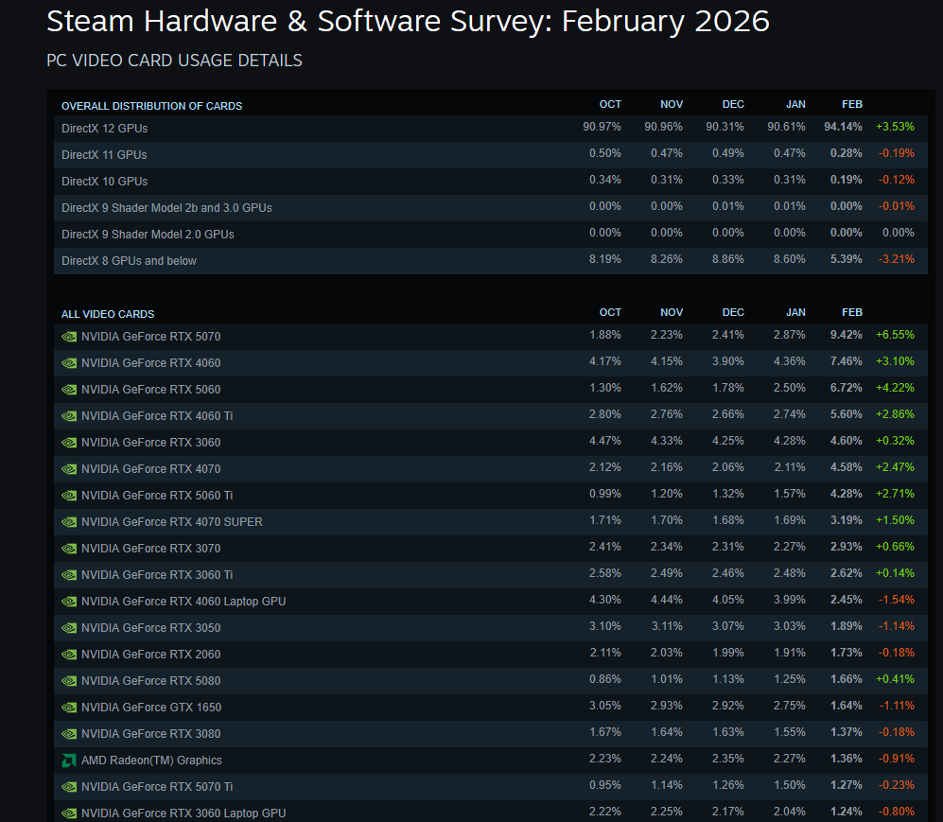Click the NVIDIA logo beside RTX 3050

[x=69, y=628]
